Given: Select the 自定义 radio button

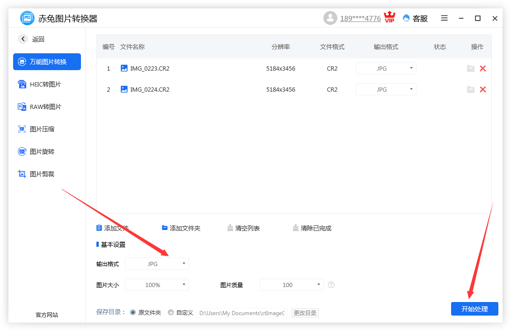Looking at the screenshot, I should (x=171, y=312).
